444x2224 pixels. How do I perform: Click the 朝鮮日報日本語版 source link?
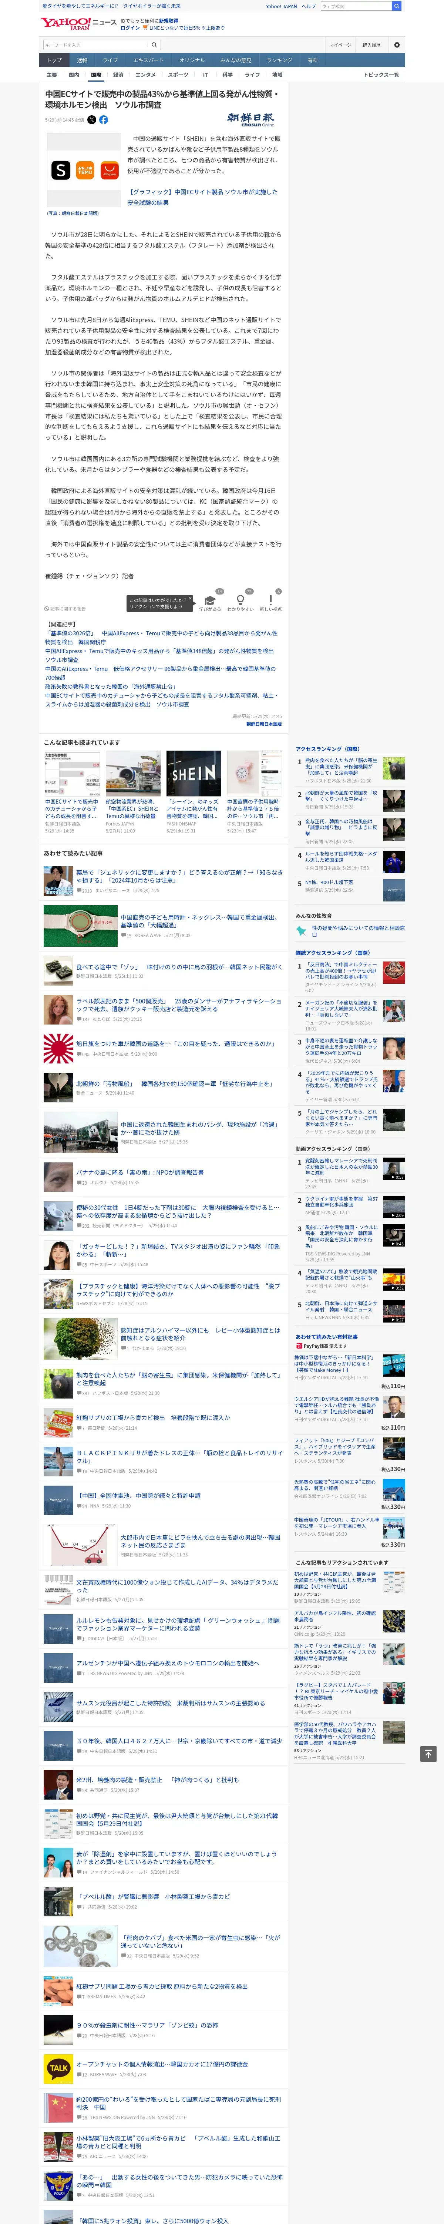[264, 724]
